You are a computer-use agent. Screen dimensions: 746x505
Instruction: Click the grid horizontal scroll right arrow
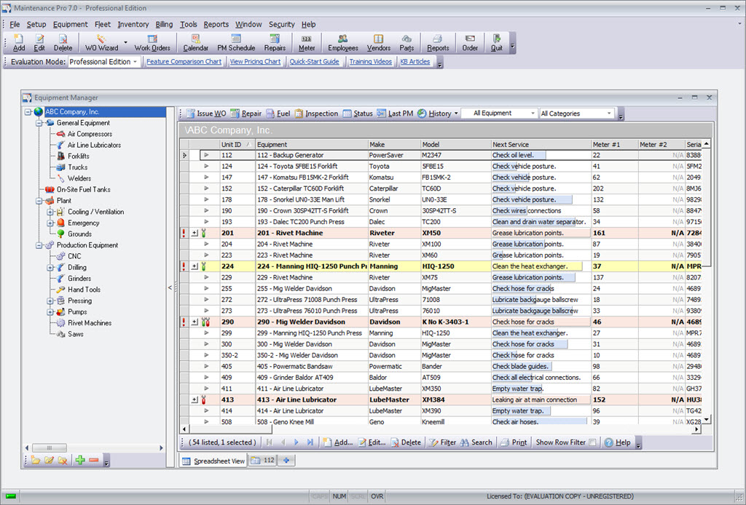[696, 429]
